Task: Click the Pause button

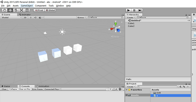Action: (x=134, y=10)
